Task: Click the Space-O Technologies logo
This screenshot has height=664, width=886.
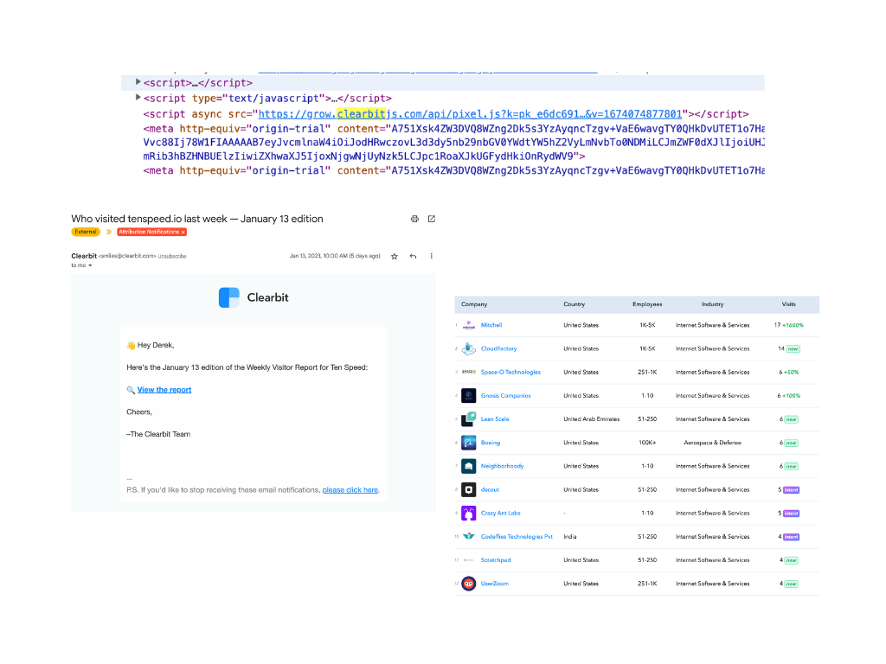Action: click(468, 372)
